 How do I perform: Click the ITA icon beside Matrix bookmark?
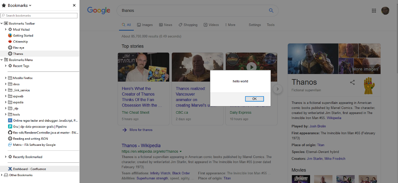pos(10,145)
